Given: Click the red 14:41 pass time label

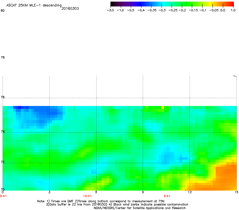Looking at the screenshot, I should click(x=87, y=196).
